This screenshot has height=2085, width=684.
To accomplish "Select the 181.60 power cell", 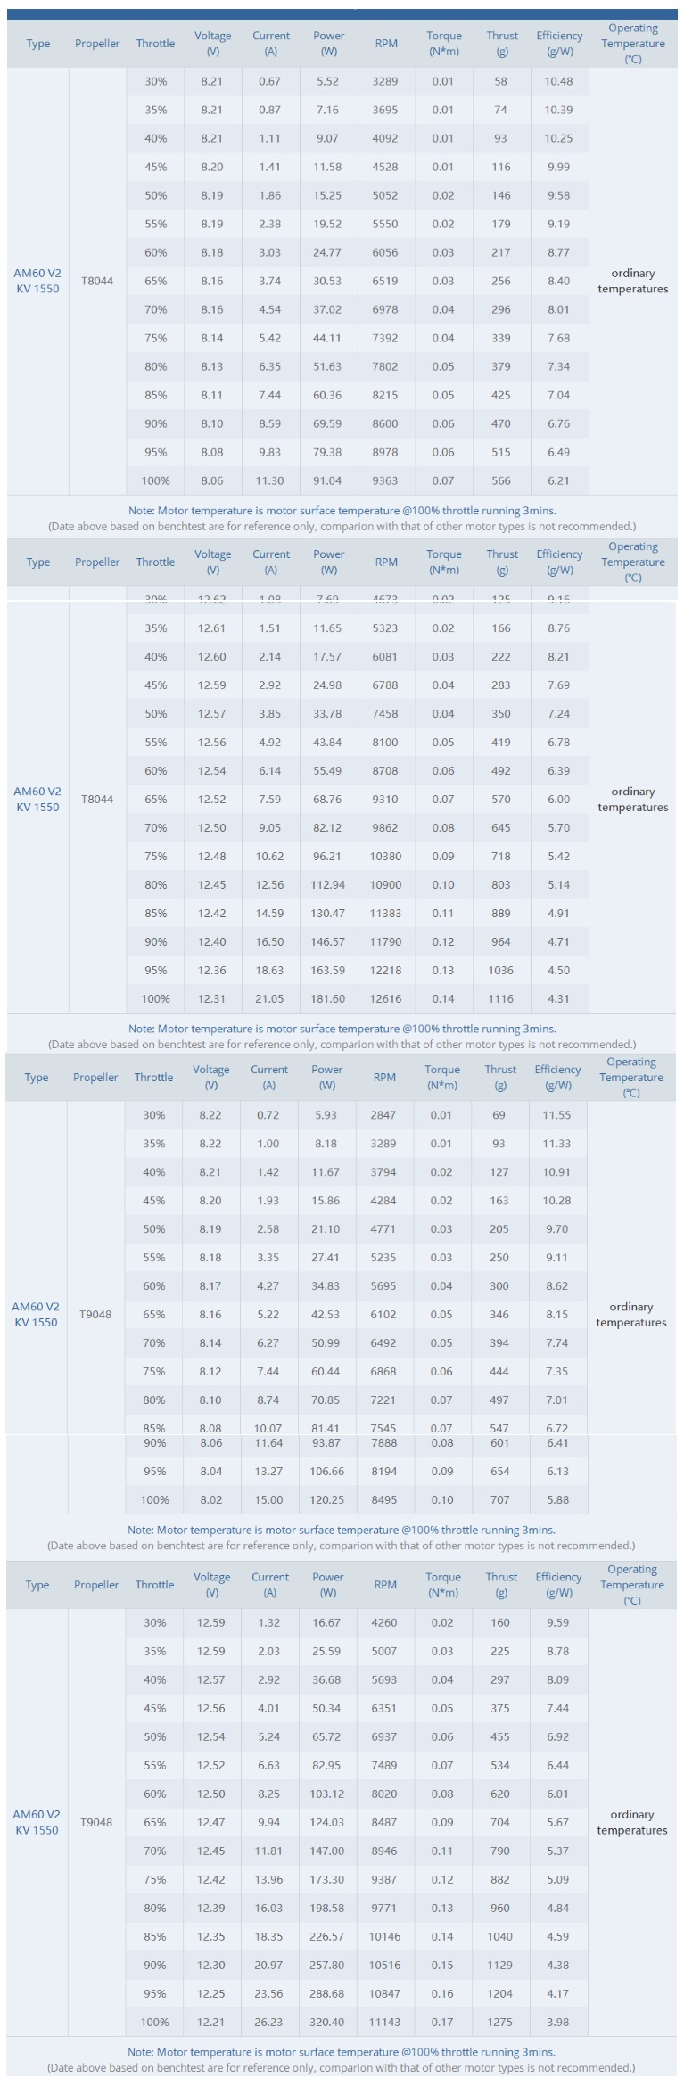I will tap(328, 998).
